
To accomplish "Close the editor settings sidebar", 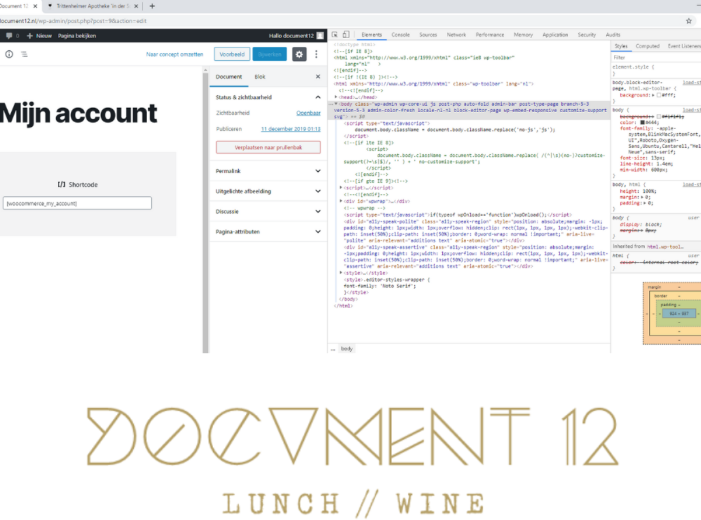I will 318,77.
